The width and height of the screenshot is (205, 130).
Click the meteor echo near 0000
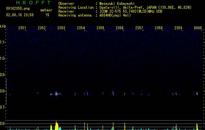tap(197, 93)
